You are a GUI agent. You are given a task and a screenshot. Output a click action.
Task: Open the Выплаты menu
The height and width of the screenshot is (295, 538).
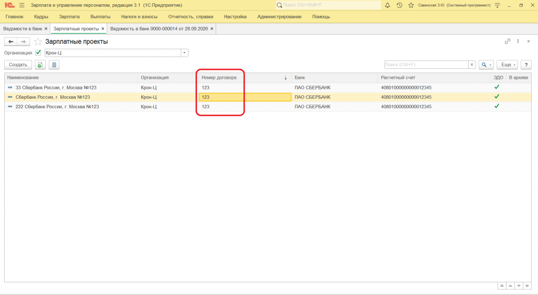(100, 16)
